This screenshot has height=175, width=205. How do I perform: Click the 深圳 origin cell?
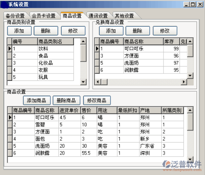150,153
